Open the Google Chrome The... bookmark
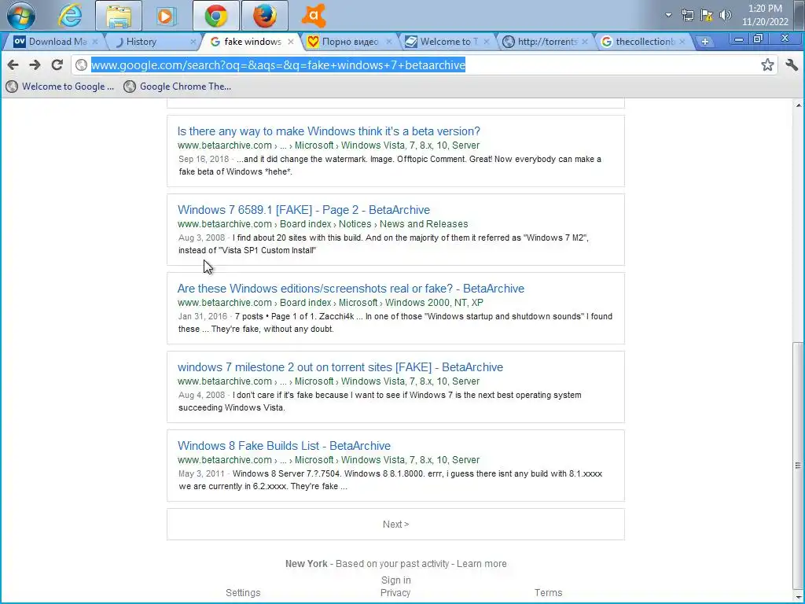Image resolution: width=805 pixels, height=604 pixels. click(x=178, y=87)
